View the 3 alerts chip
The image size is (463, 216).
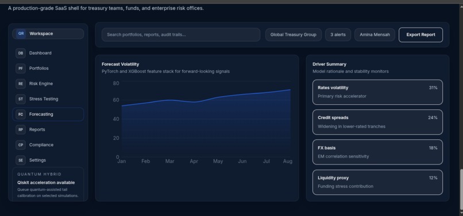(x=338, y=35)
